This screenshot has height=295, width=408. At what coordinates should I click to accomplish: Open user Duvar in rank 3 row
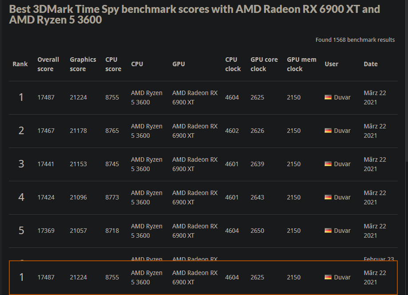click(342, 164)
